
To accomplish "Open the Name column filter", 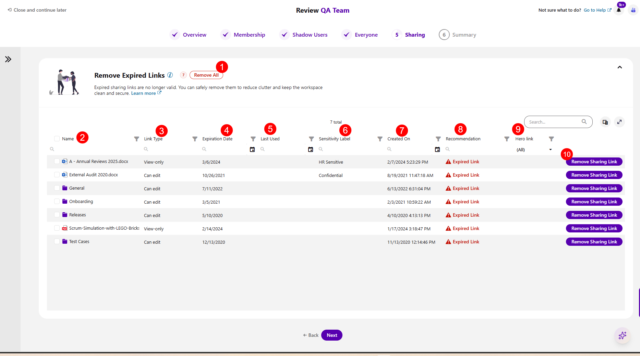I will [136, 139].
